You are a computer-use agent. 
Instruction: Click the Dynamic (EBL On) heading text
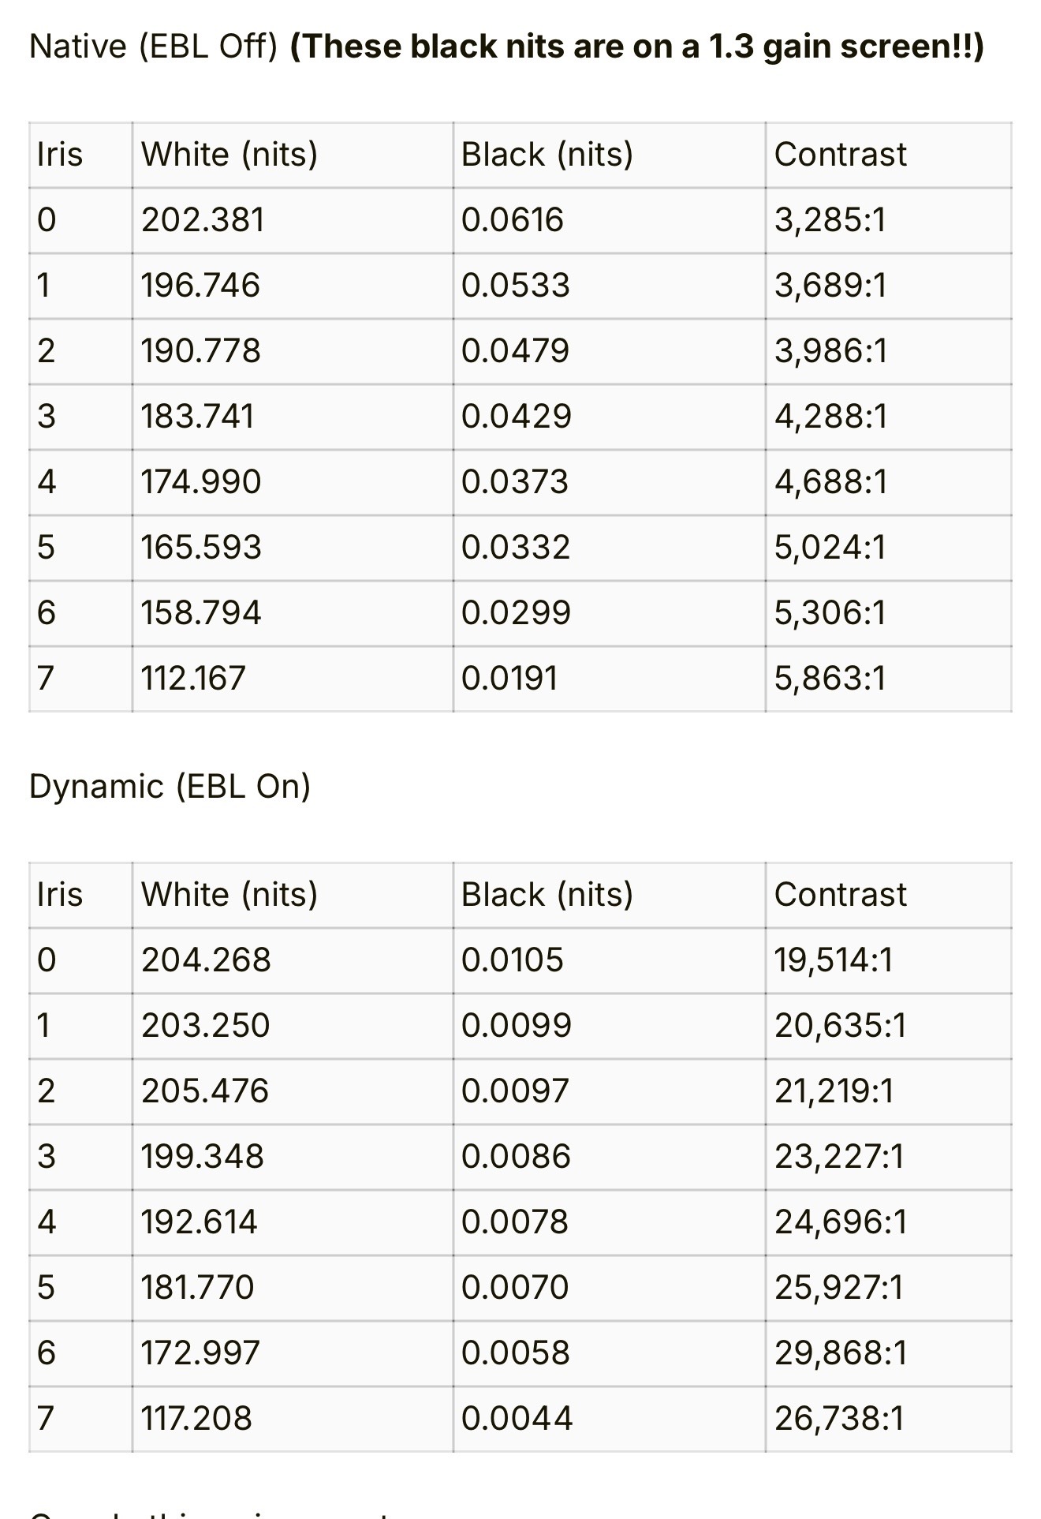[x=170, y=787]
